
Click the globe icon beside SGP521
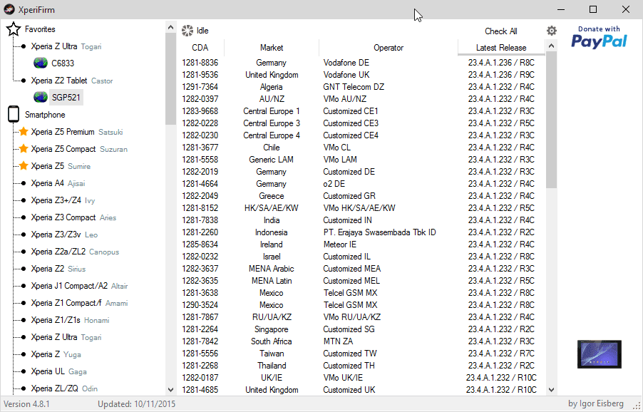pyautogui.click(x=41, y=97)
